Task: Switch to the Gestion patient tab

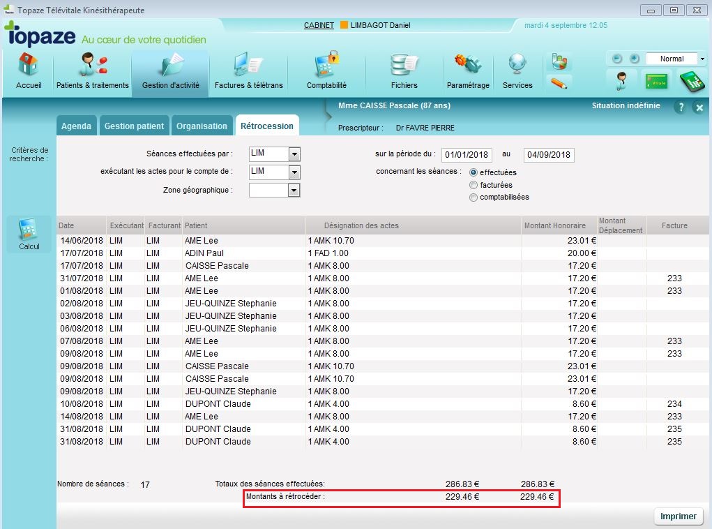Action: (134, 126)
